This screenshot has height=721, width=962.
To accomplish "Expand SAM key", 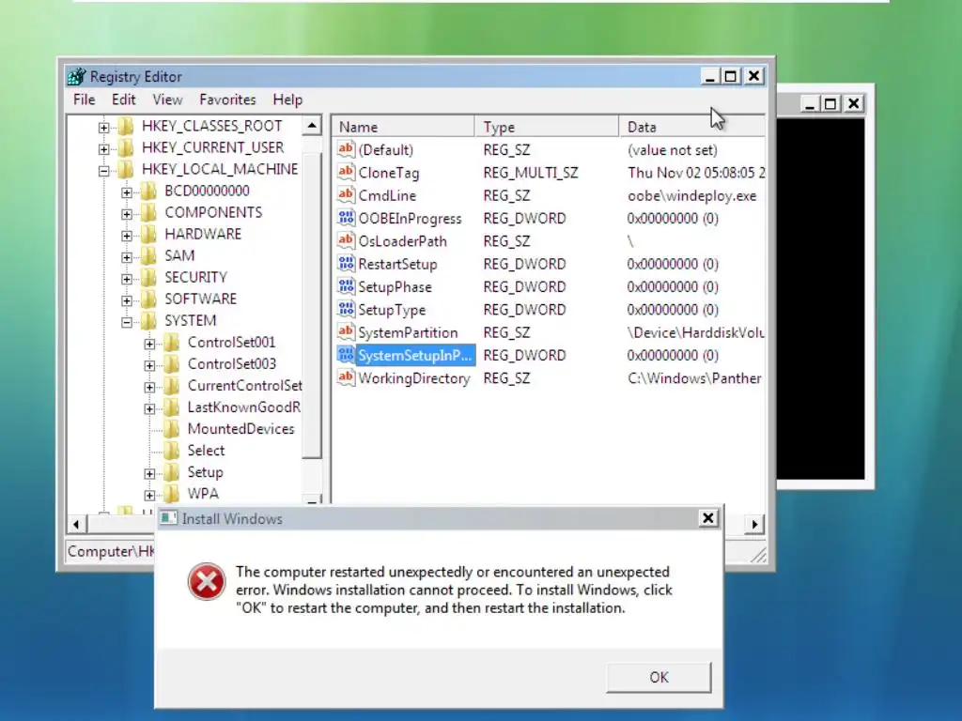I will click(127, 257).
